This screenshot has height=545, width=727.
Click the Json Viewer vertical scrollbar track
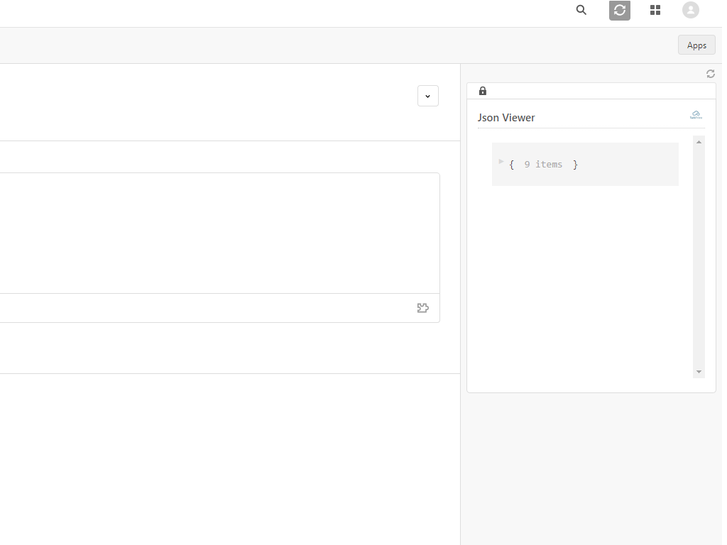click(x=699, y=255)
